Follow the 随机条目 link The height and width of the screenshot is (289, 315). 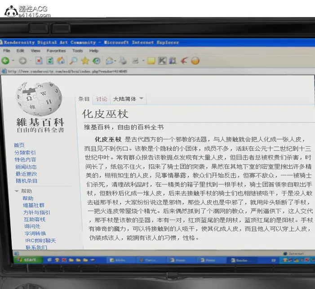27,181
